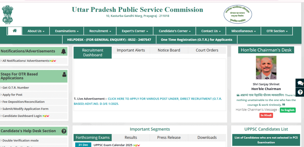Expand the Examinations menu
This screenshot has height=147, width=304.
click(67, 31)
